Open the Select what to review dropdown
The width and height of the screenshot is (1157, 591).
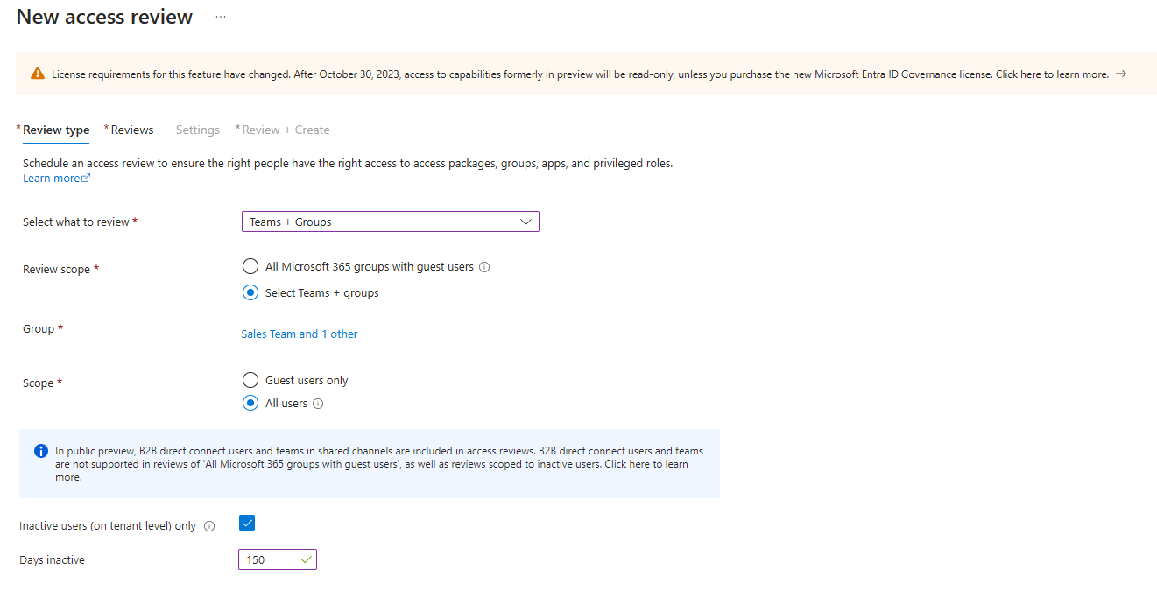click(390, 222)
